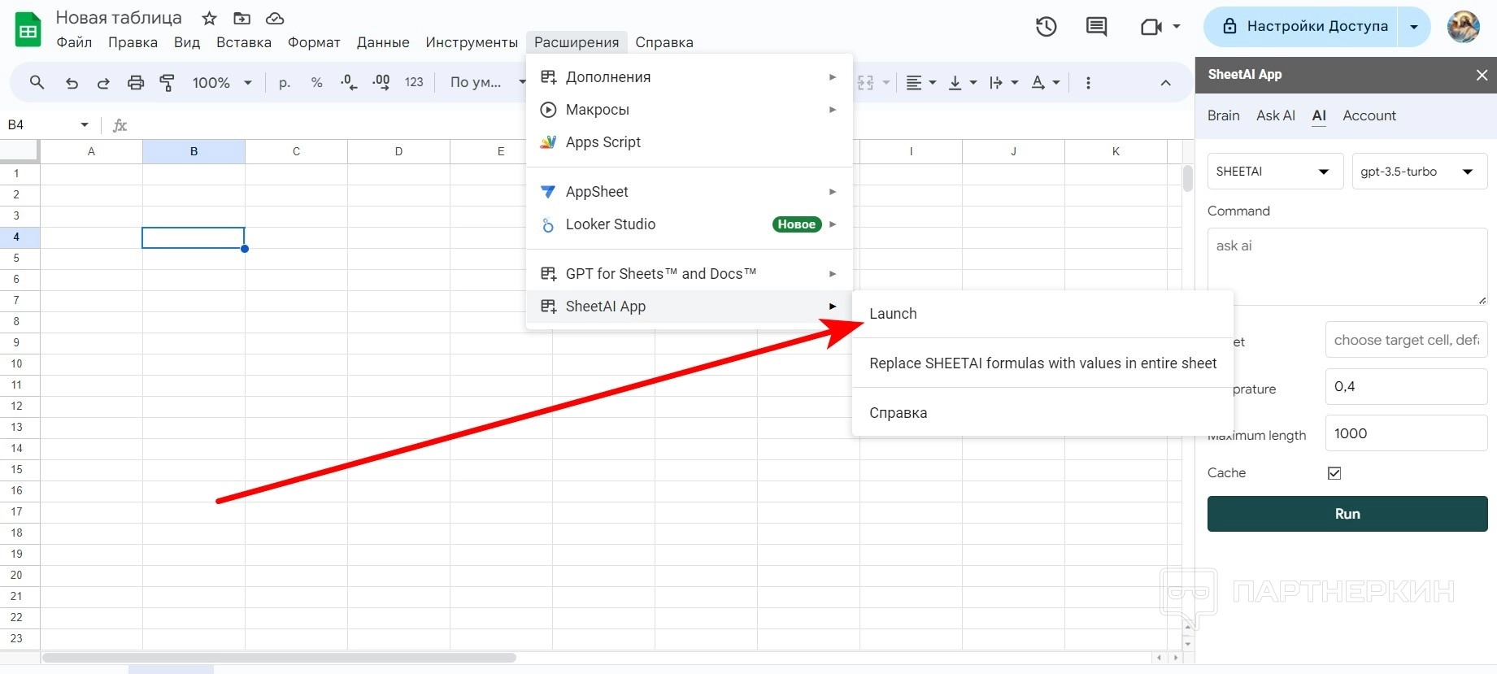This screenshot has height=674, width=1497.
Task: Select the paint format tool
Action: 168,83
